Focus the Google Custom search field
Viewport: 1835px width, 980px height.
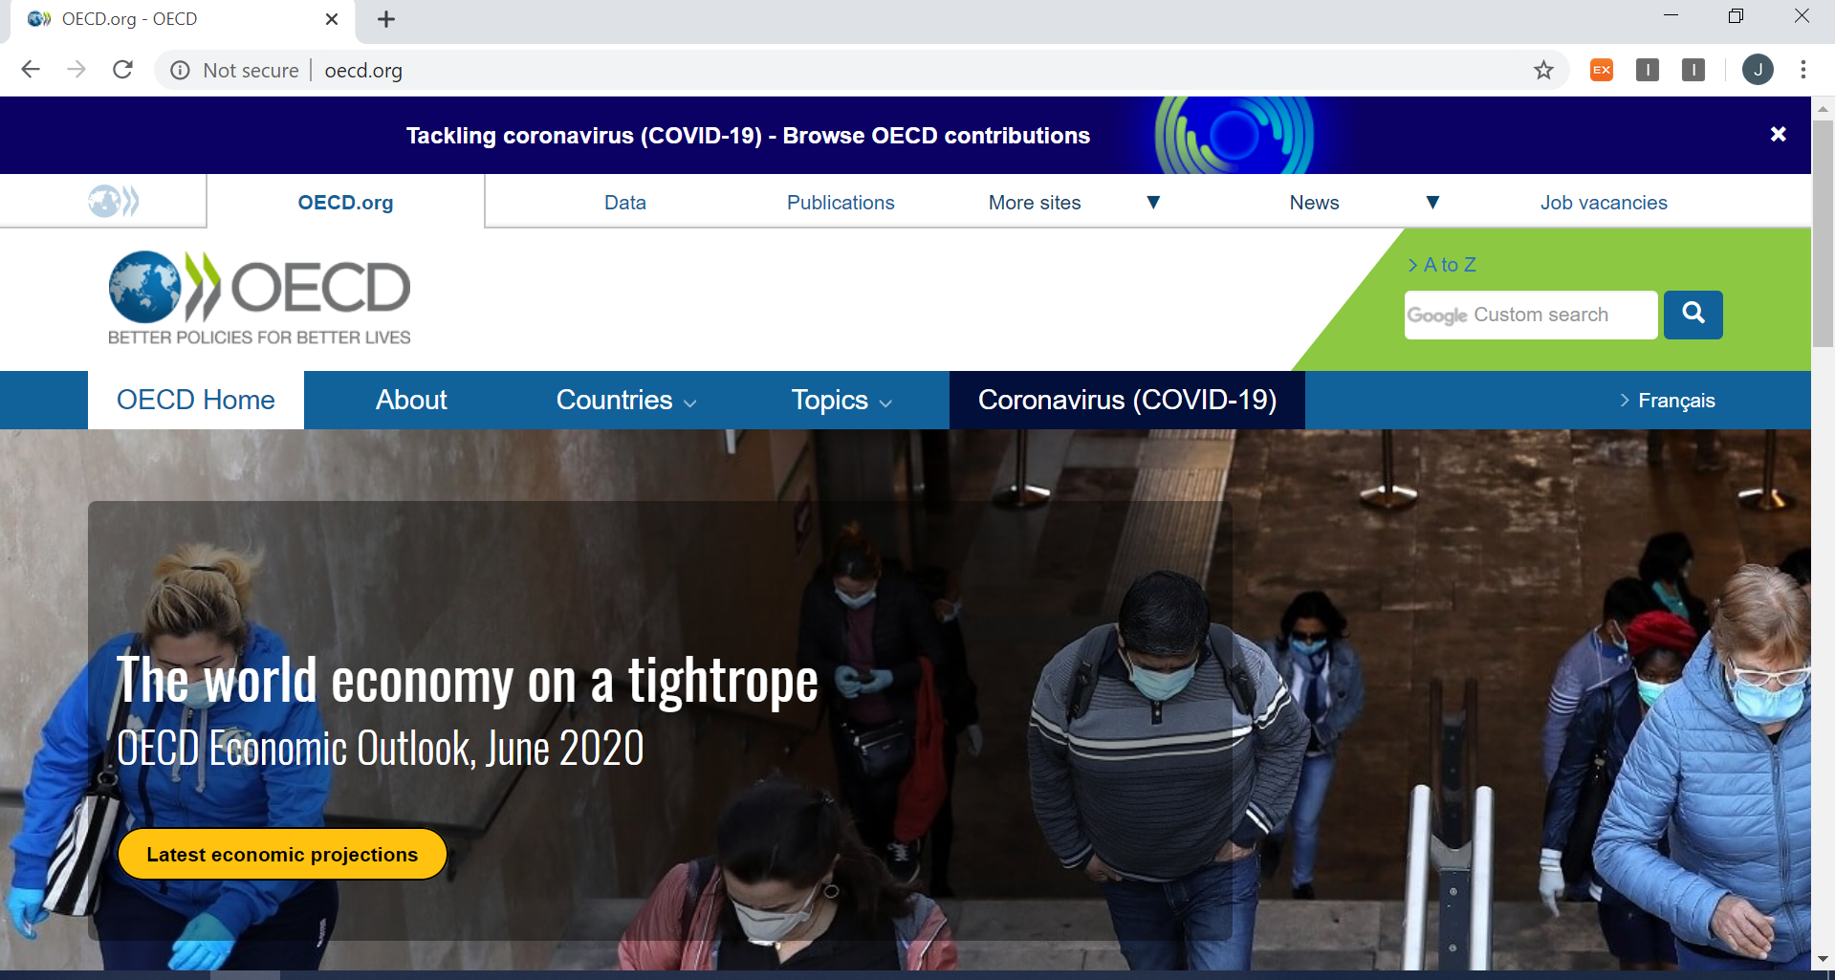(x=1531, y=315)
